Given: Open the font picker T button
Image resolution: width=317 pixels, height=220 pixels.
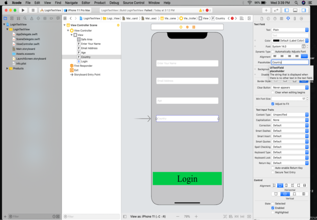Looking at the screenshot, I should coord(303,46).
